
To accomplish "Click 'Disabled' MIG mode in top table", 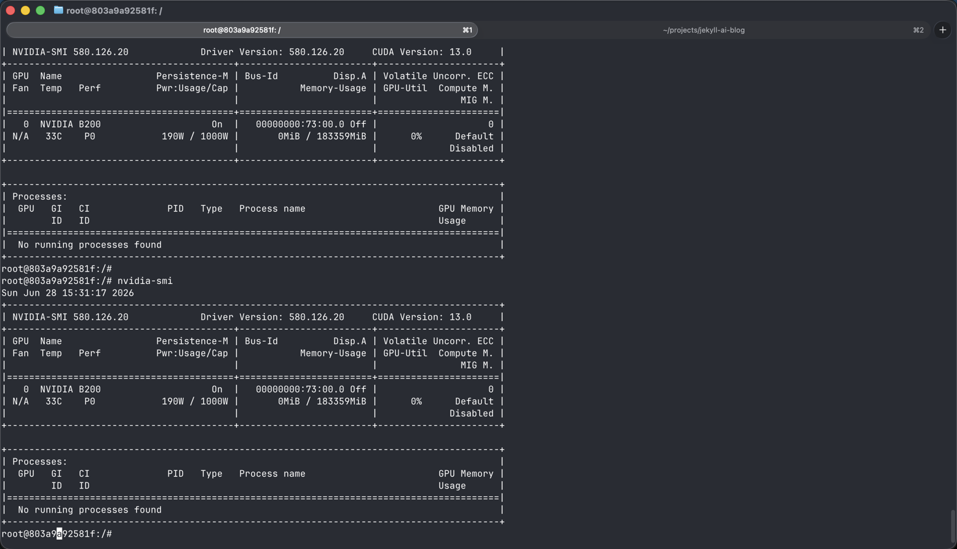I will pyautogui.click(x=471, y=148).
